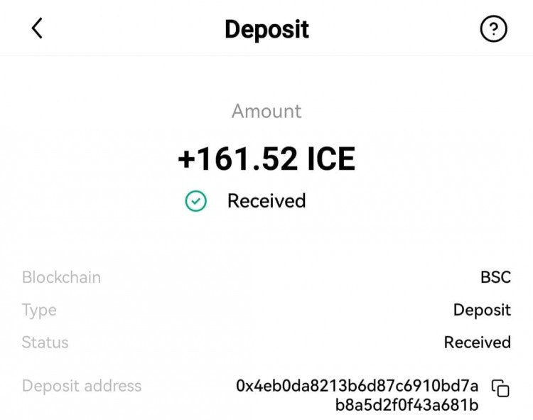The width and height of the screenshot is (533, 420).
Task: Select the Deposit type value
Action: 482,311
